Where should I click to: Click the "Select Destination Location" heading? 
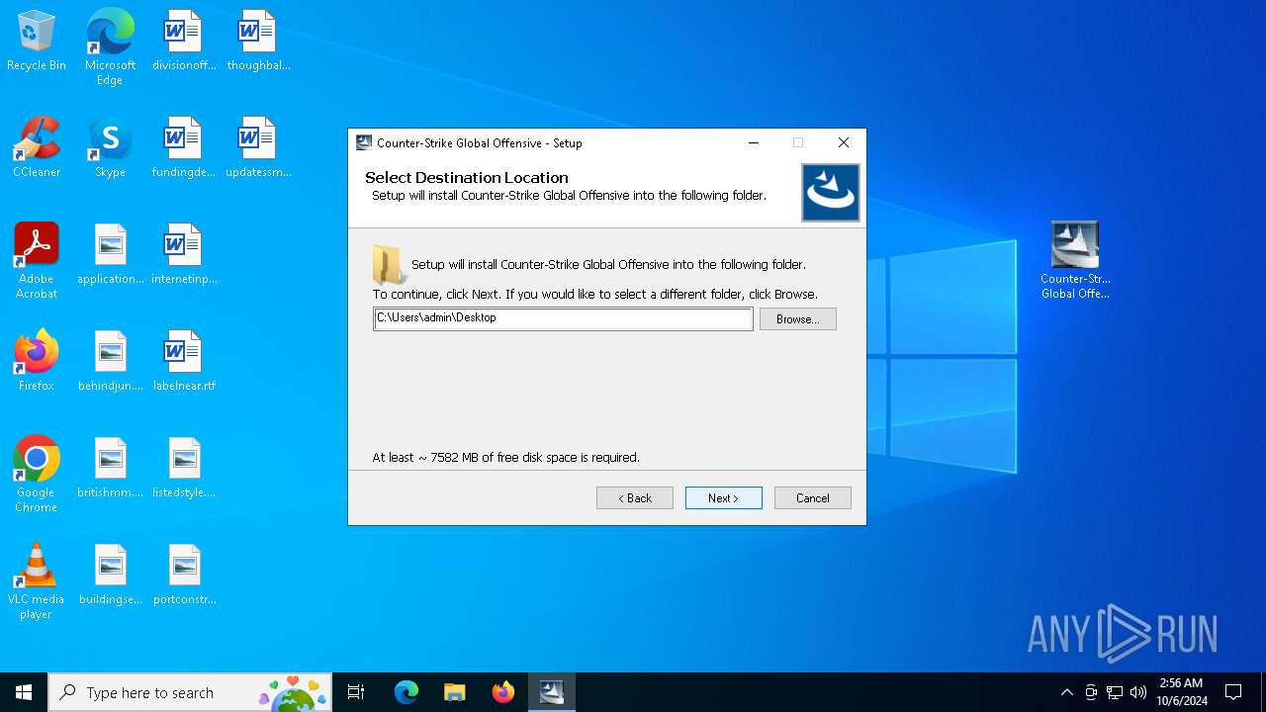467,177
